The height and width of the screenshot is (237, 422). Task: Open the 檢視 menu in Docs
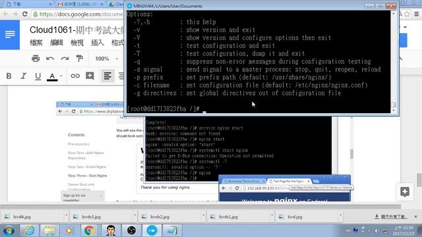77,42
